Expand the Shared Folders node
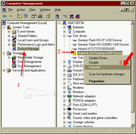 coord(9,36)
